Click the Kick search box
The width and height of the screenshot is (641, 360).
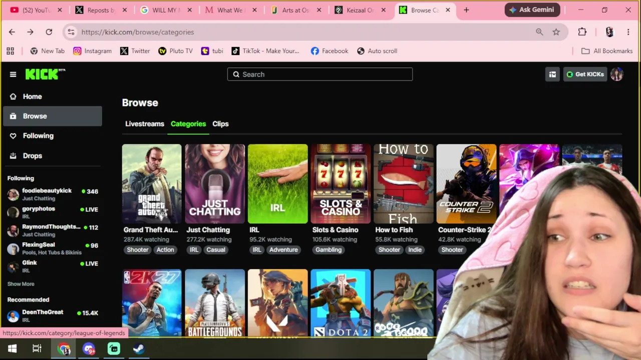[320, 74]
